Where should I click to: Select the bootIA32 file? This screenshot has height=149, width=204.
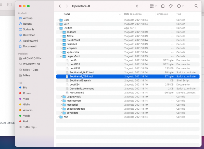pos(128,68)
